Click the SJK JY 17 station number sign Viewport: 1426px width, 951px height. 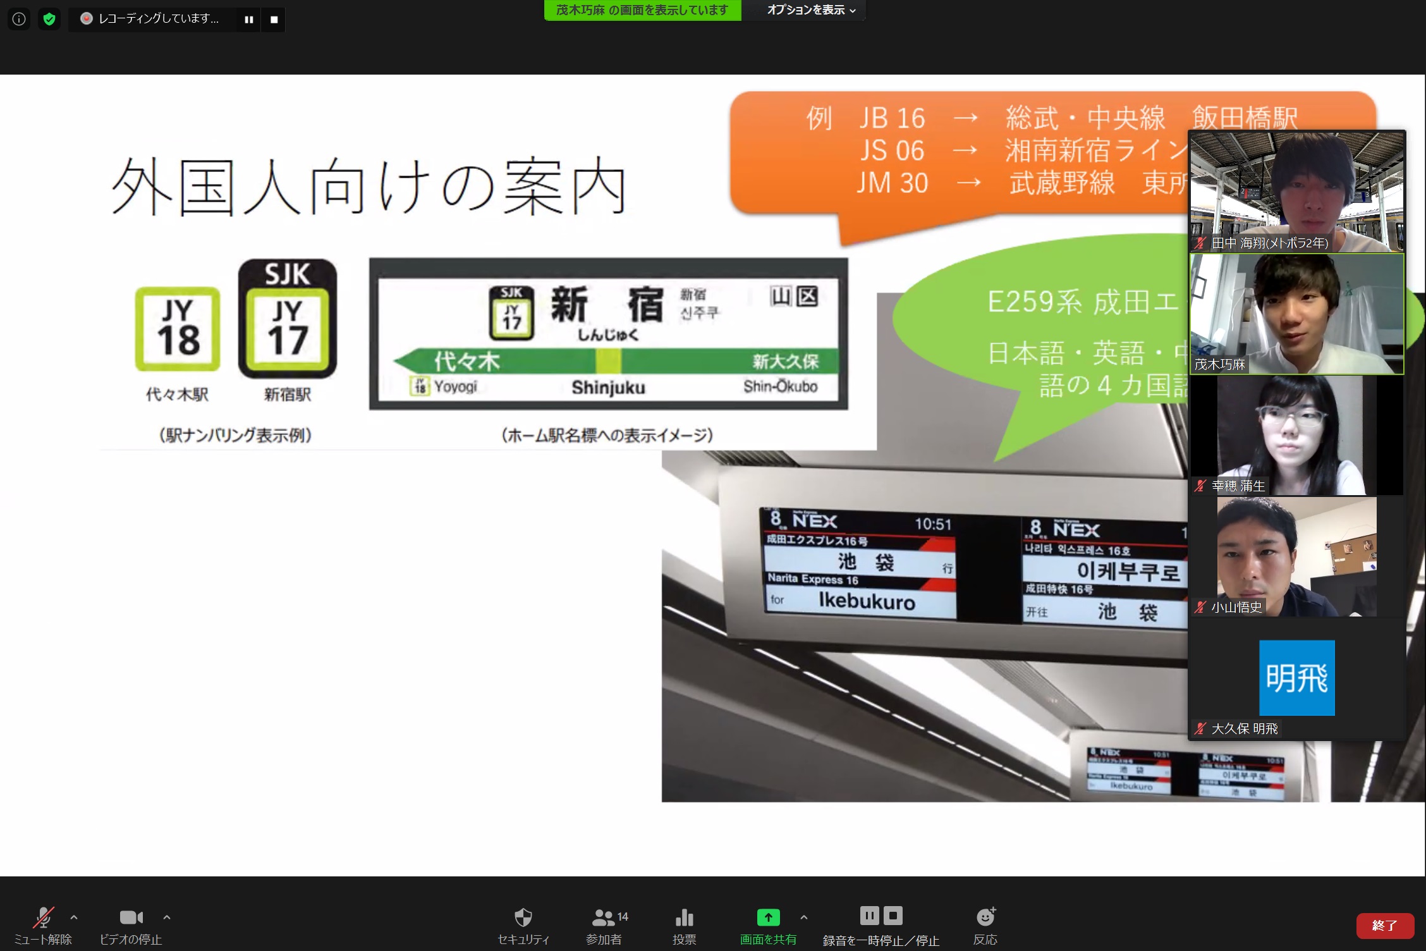pyautogui.click(x=288, y=319)
